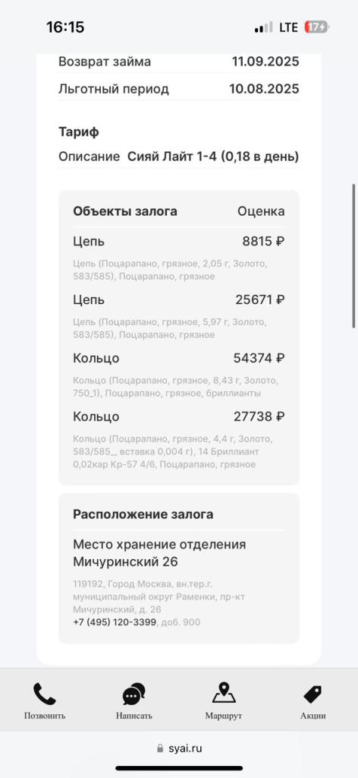
Task: Tap the 16:15 clock in status bar
Action: pyautogui.click(x=65, y=27)
